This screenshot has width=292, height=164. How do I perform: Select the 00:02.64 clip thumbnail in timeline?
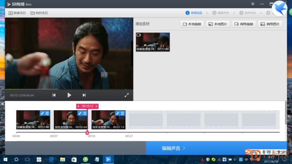71,120
